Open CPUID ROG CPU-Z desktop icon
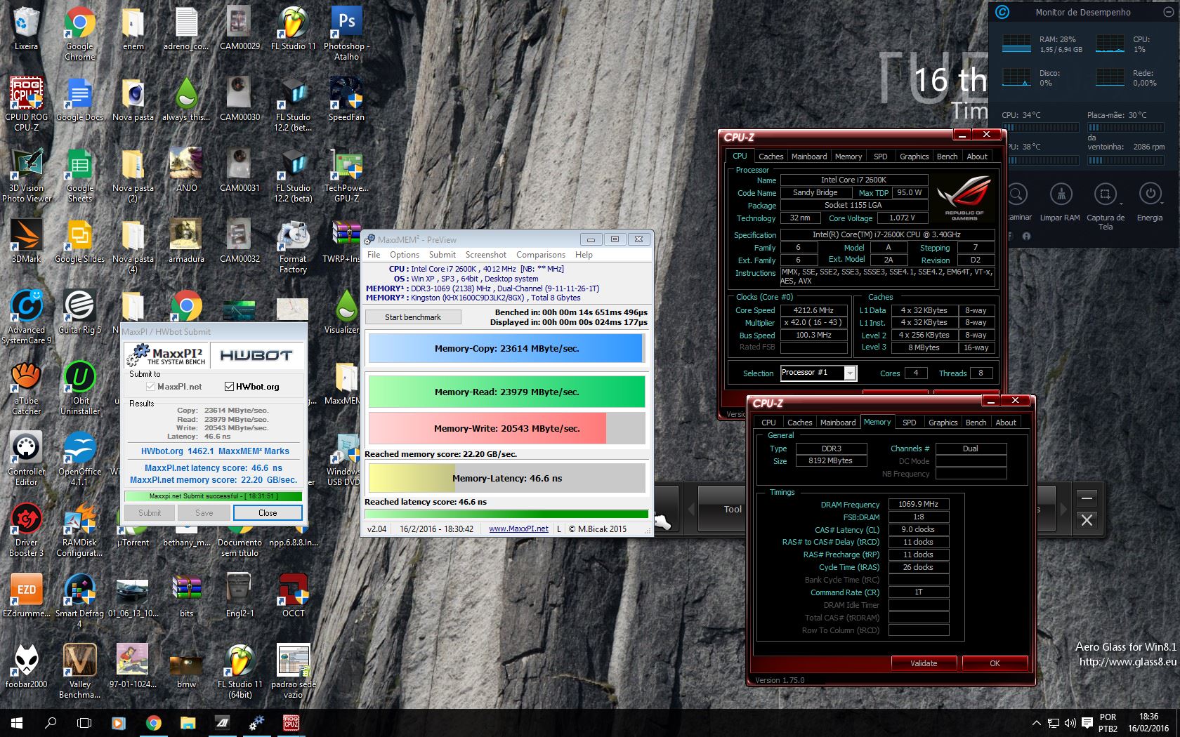This screenshot has width=1180, height=737. click(26, 104)
